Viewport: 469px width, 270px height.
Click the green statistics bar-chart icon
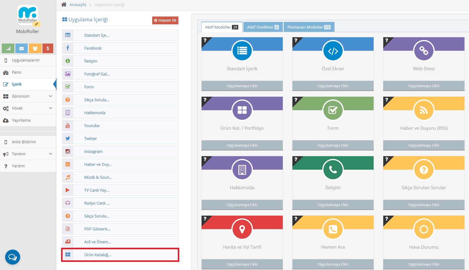point(8,48)
